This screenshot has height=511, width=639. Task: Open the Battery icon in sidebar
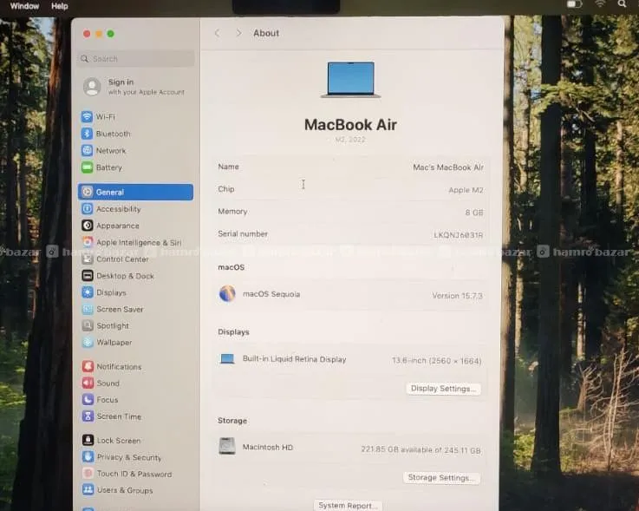coord(87,167)
